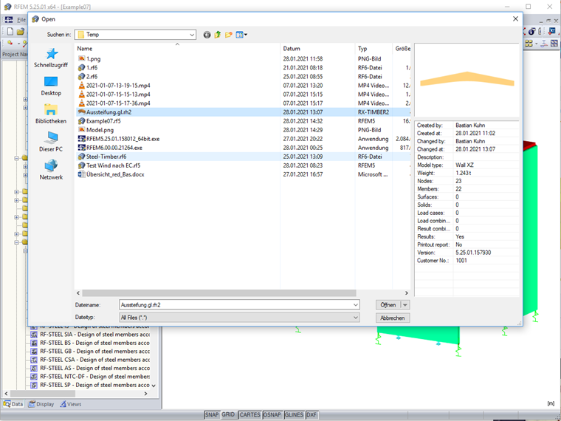Select RF-STEEL AS module in navigator
Image resolution: width=561 pixels, height=421 pixels.
pos(90,368)
